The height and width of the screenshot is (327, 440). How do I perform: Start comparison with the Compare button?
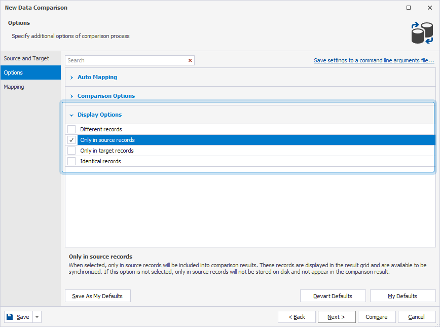click(x=377, y=316)
